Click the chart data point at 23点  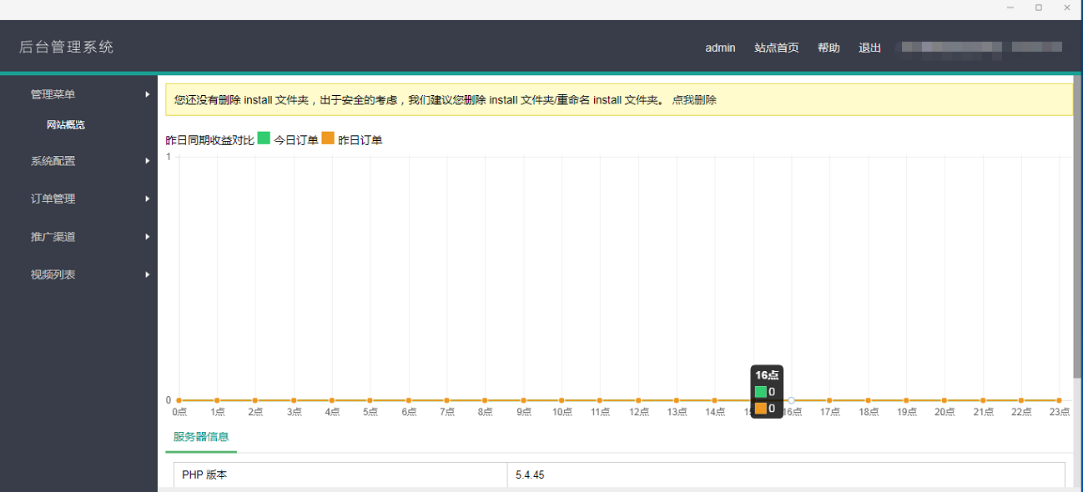click(1059, 400)
